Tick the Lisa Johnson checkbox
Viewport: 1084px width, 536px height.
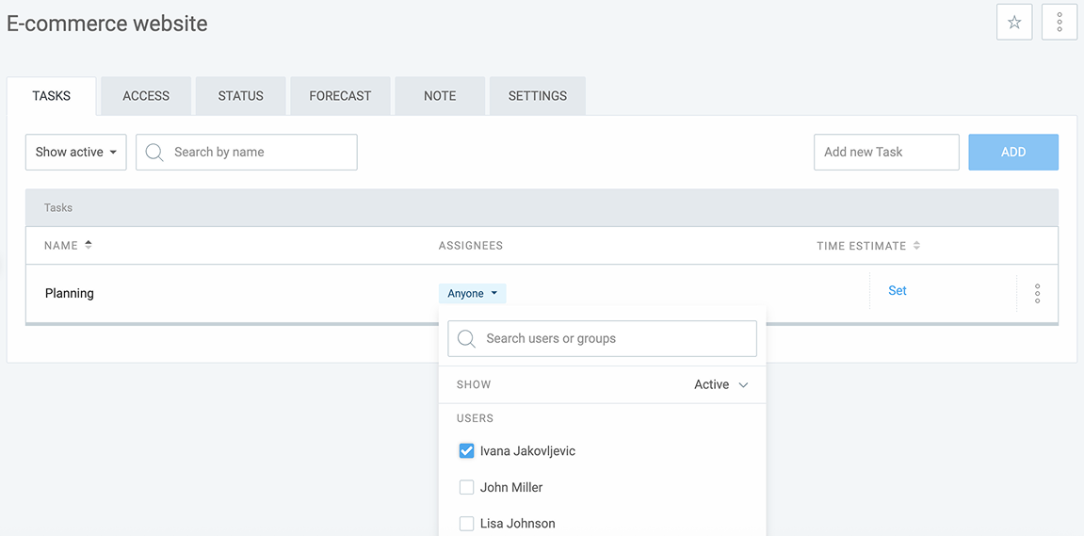click(466, 523)
